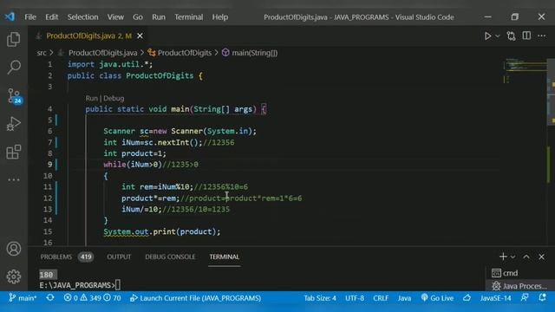Click ProductOfDigits.java breadcrumb segment
The image size is (555, 312).
pos(102,53)
